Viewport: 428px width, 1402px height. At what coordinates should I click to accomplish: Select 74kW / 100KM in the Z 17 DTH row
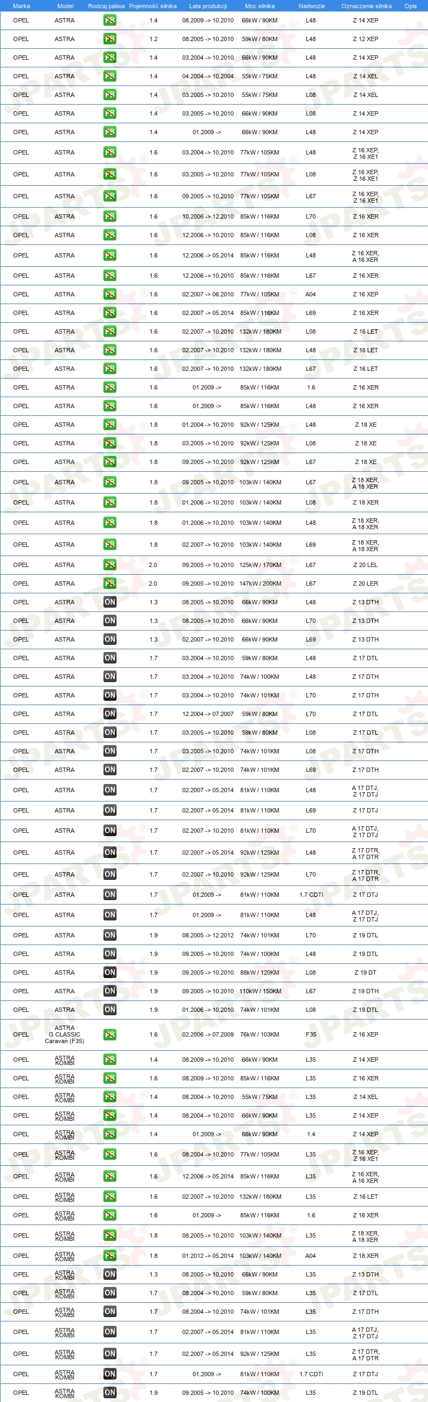(x=259, y=677)
